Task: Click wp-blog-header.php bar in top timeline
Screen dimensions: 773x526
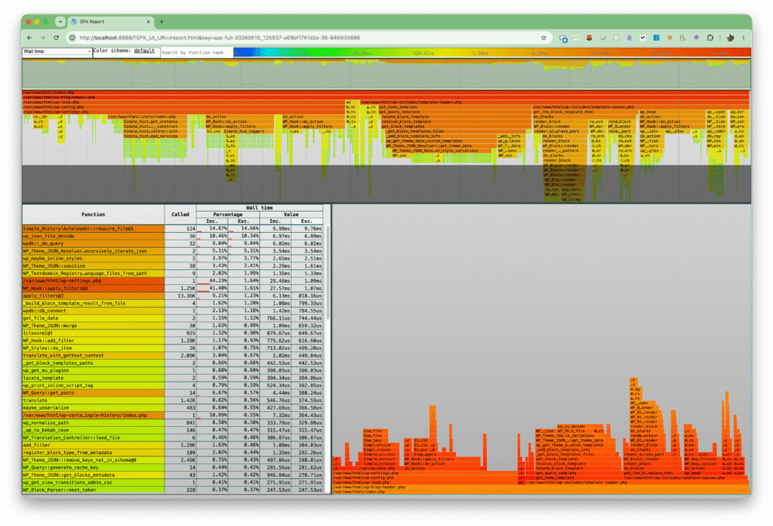Action: (x=386, y=97)
